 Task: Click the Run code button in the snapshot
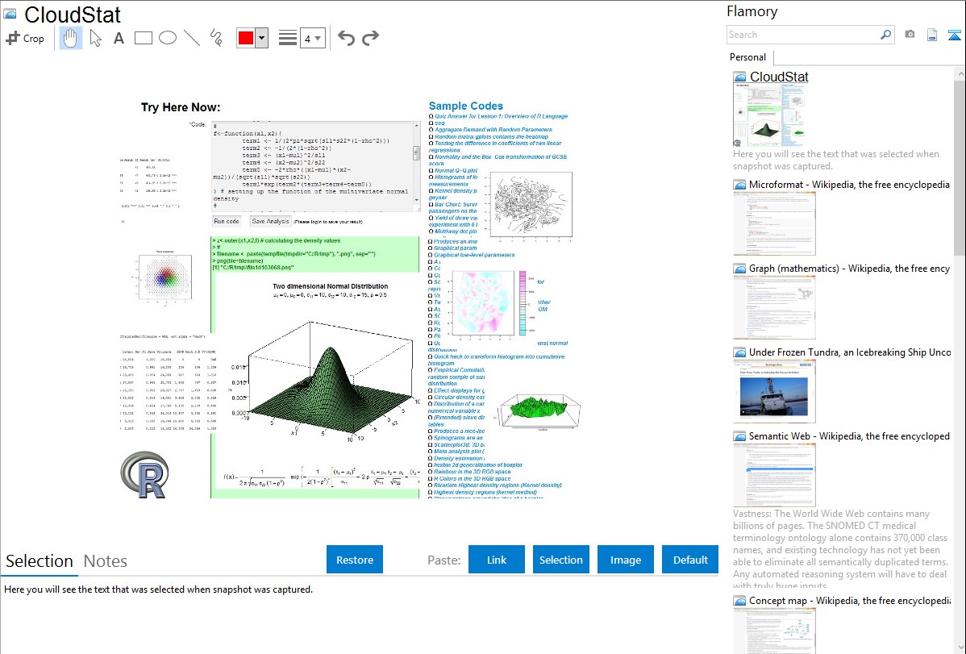tap(226, 221)
